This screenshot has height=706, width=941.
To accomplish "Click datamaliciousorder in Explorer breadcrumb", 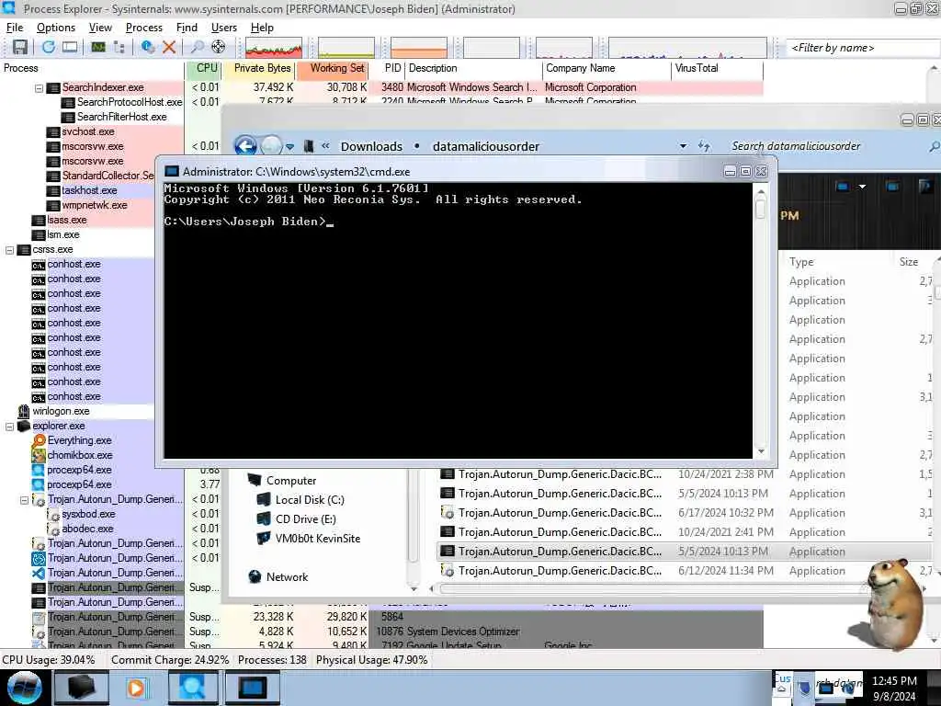I will point(486,146).
